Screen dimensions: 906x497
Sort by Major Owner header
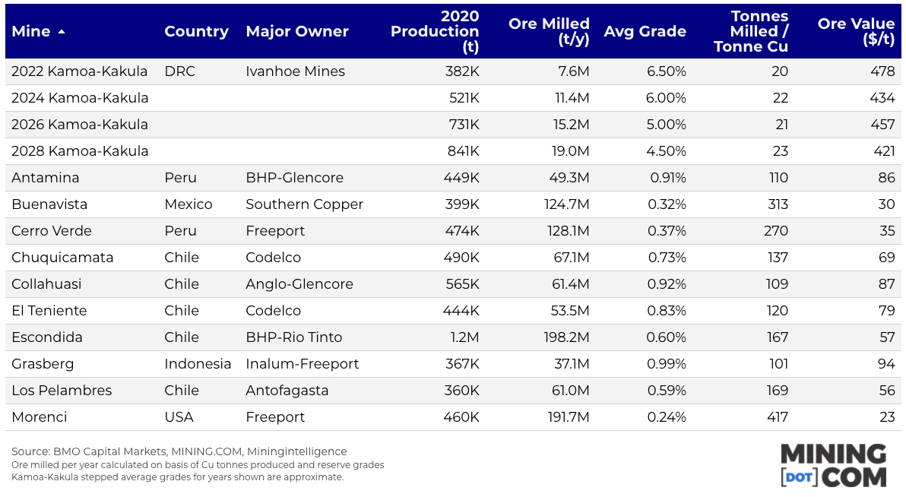pos(297,32)
